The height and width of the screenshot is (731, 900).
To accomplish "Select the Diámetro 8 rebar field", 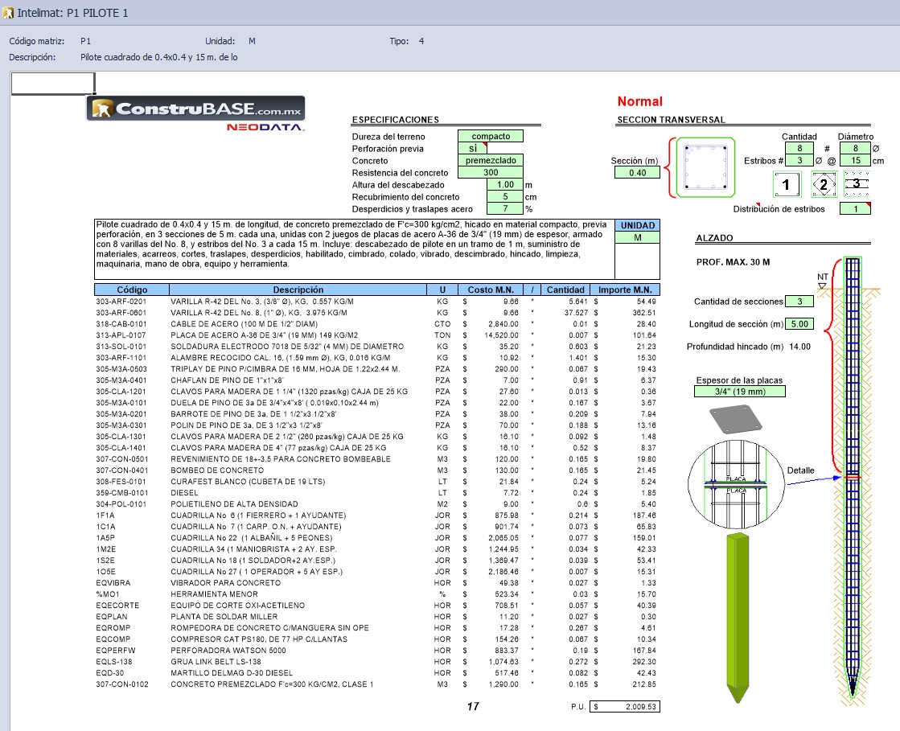I will 855,148.
